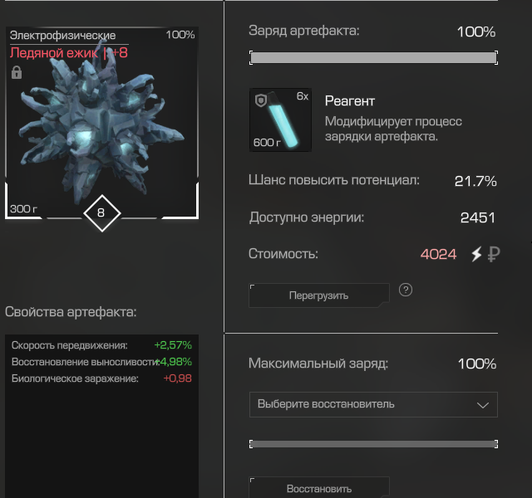Click the Заряд артефакта label

[304, 31]
